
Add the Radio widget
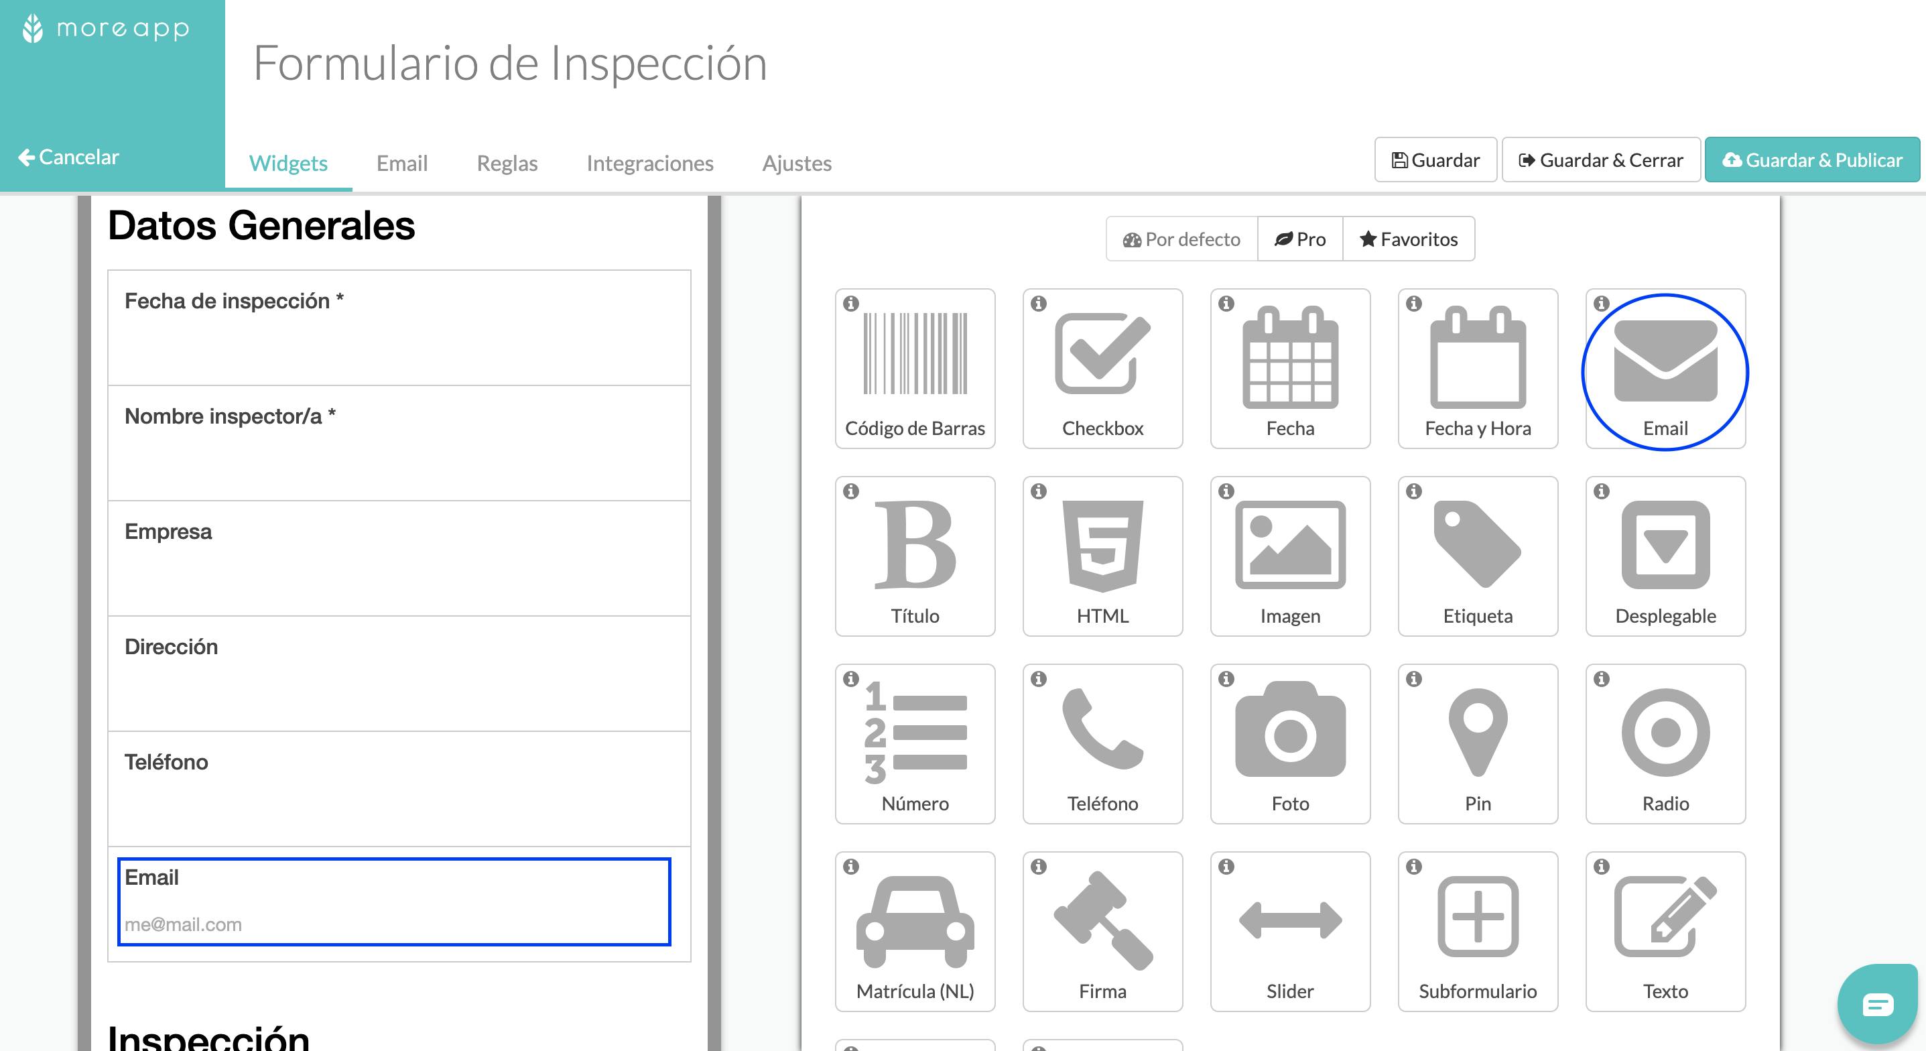tap(1666, 744)
